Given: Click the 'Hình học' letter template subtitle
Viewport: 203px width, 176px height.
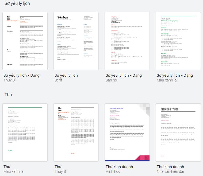Looking at the screenshot, I should 113,171.
